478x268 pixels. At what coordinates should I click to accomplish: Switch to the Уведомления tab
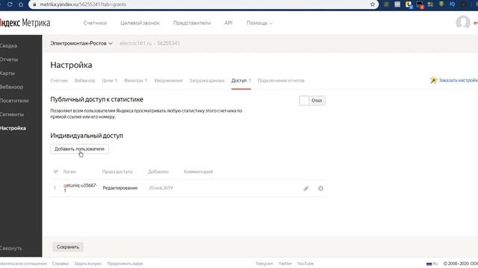(x=168, y=80)
